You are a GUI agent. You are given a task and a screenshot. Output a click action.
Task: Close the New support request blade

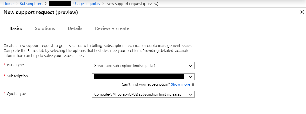[302, 12]
